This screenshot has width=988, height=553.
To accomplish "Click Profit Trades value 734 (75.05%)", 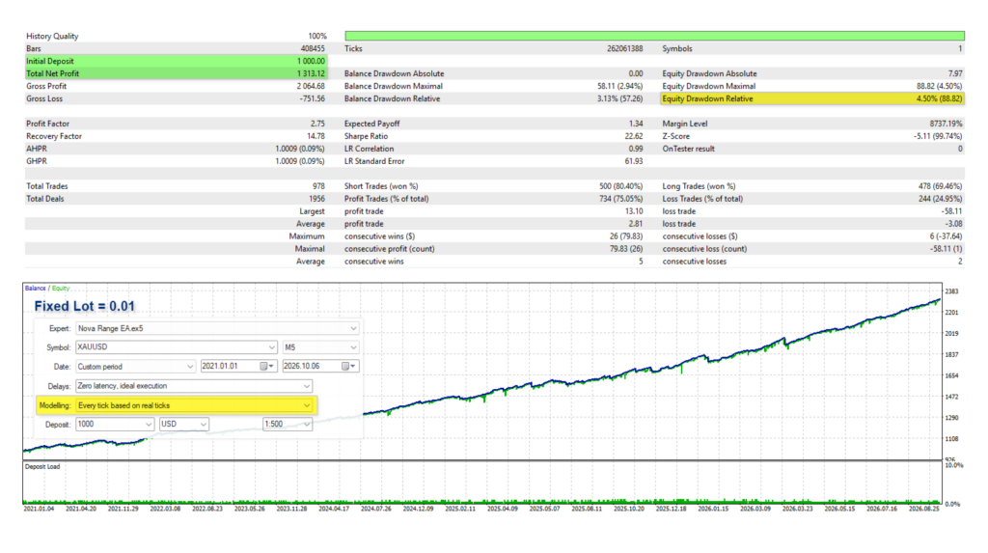I will pos(621,199).
